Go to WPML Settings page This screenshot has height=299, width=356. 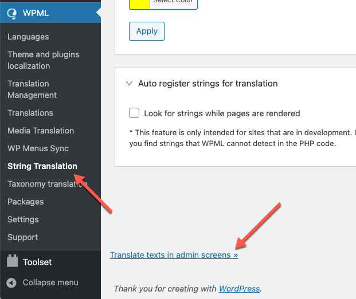point(23,219)
